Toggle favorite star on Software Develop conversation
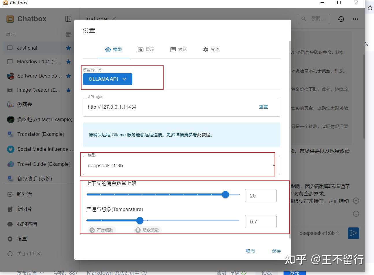Viewport: 374px width, 275px height. (x=68, y=76)
